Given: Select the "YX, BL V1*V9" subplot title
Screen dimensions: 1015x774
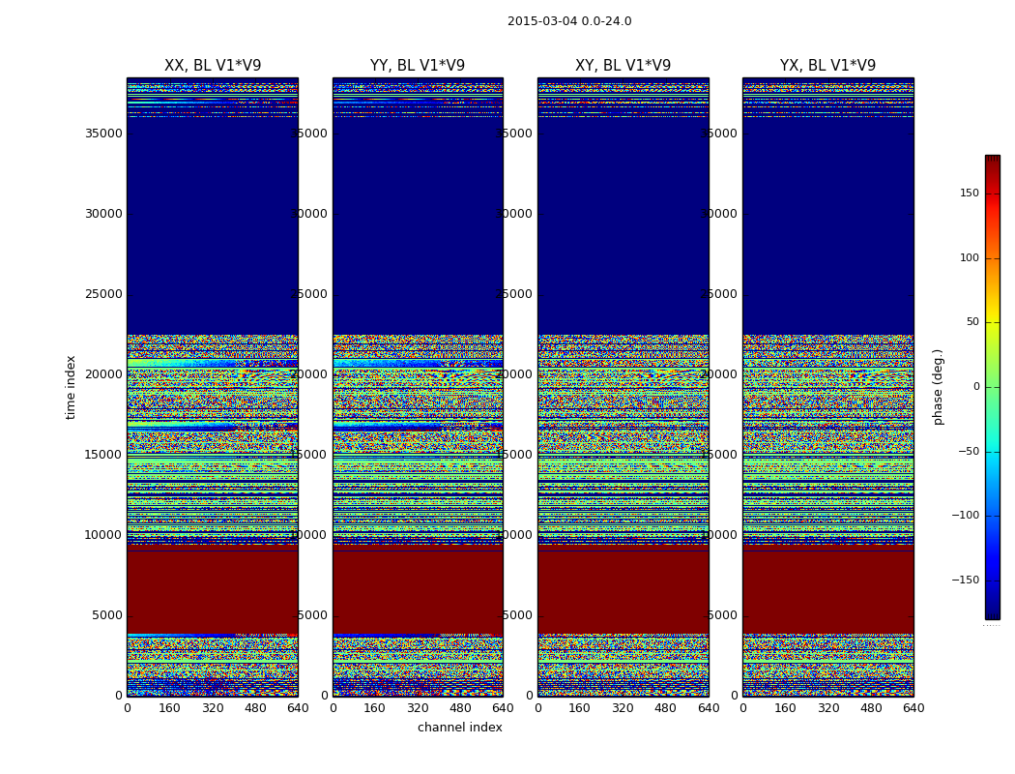Looking at the screenshot, I should click(827, 66).
